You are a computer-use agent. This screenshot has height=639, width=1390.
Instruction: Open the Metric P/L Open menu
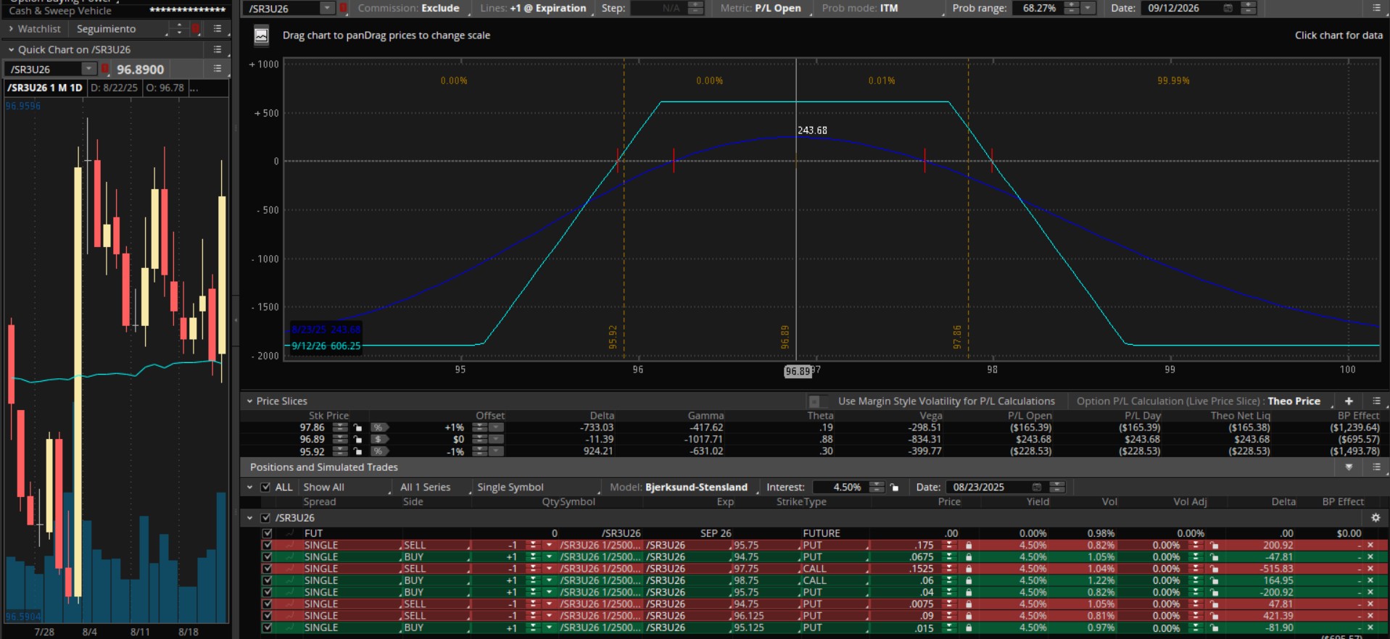[777, 8]
